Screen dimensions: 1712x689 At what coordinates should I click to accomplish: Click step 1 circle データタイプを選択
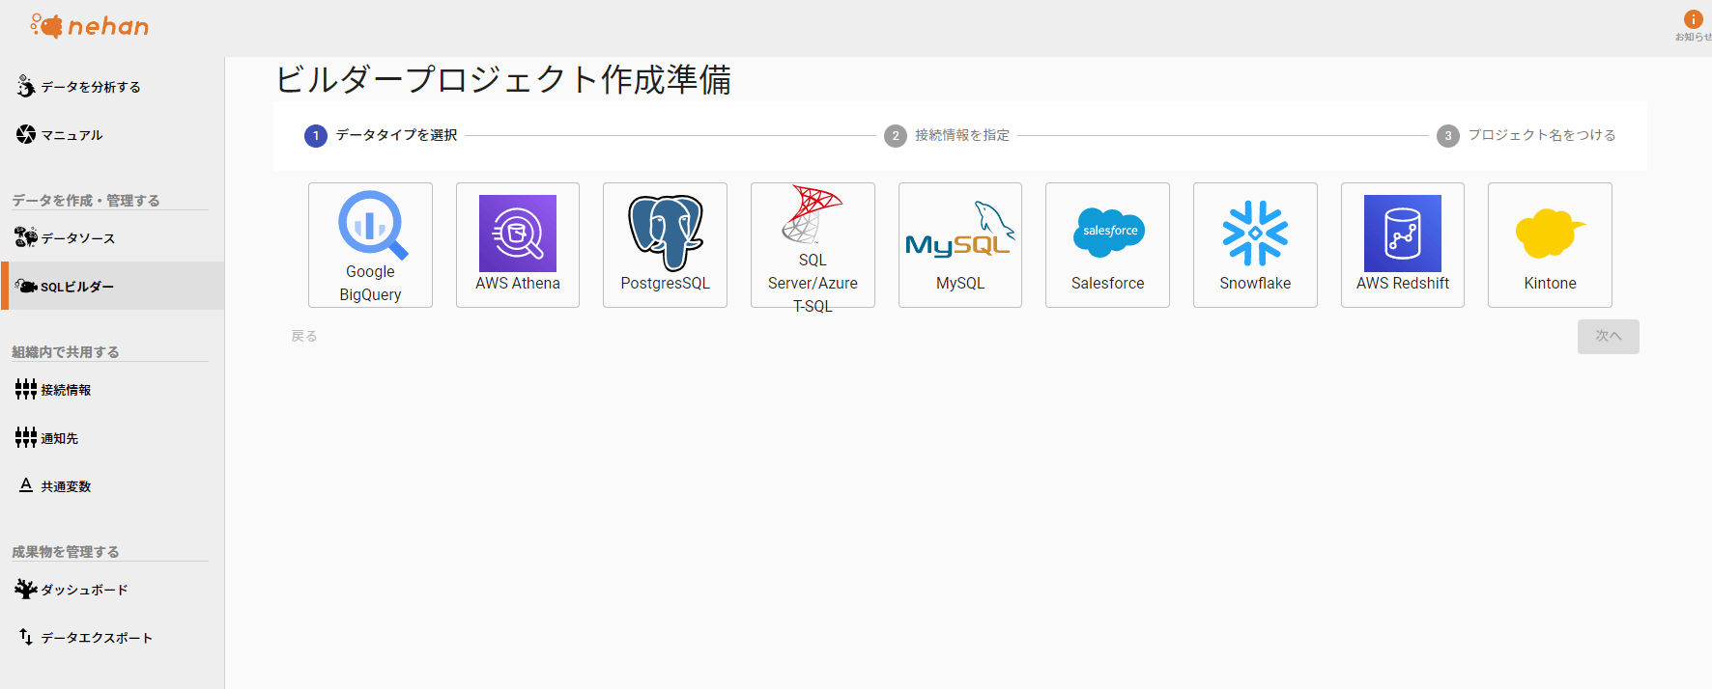(316, 136)
